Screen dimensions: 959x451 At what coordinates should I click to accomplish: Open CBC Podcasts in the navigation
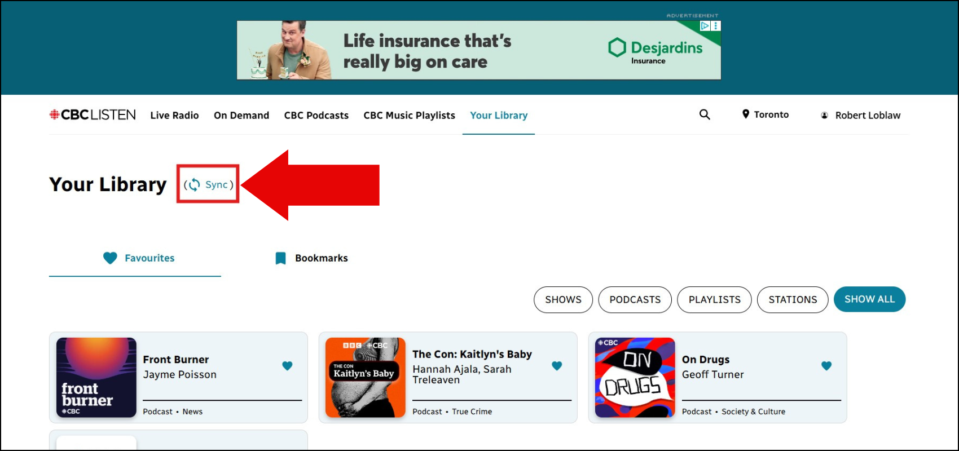pyautogui.click(x=316, y=115)
